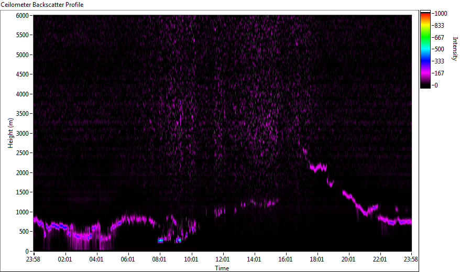Click the 1500 height axis value
This screenshot has height=272, width=460.
[x=23, y=192]
